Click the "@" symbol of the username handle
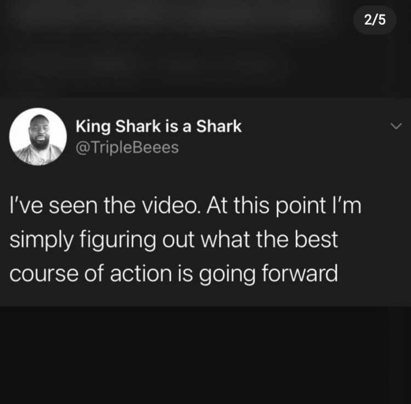Viewport: 411px width, 404px height. (x=82, y=148)
